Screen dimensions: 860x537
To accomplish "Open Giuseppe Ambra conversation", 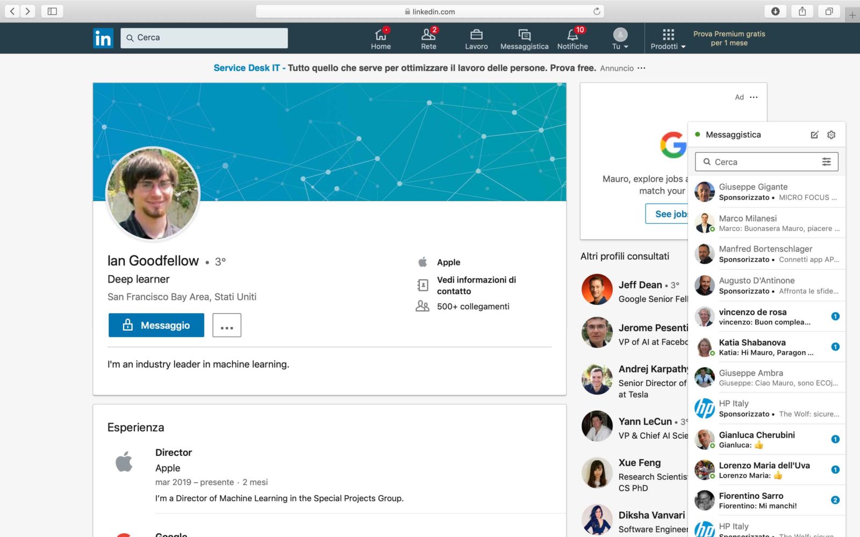I will coord(766,378).
